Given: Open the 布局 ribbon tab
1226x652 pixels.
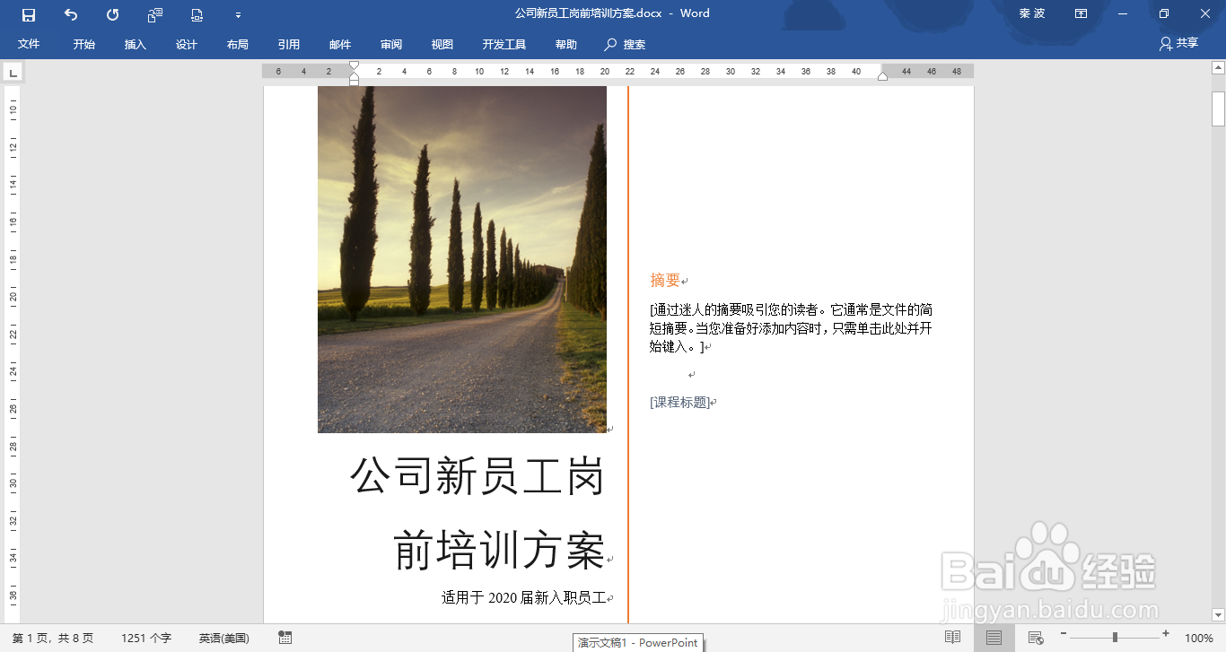Looking at the screenshot, I should tap(238, 44).
